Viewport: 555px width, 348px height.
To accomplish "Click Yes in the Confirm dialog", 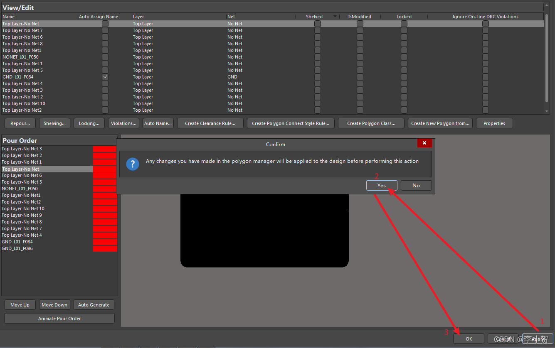I will click(x=382, y=185).
